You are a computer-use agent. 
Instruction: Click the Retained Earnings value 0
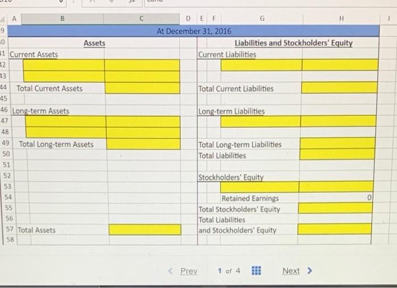pyautogui.click(x=369, y=198)
